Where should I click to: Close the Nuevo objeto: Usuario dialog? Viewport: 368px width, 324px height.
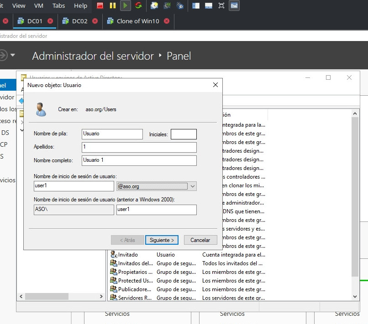pos(216,85)
